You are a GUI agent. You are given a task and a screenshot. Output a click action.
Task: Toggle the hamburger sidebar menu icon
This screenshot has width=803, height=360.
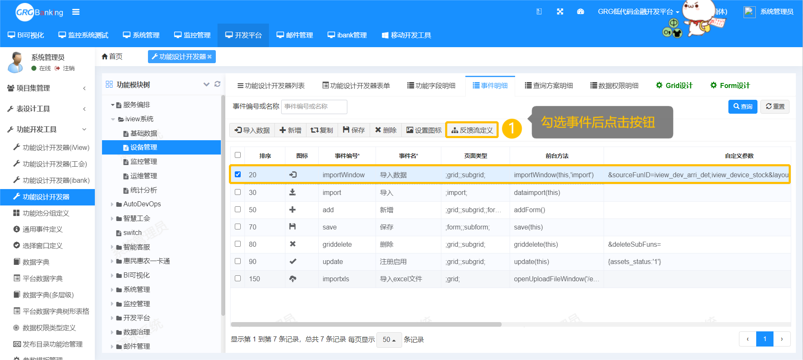click(76, 12)
